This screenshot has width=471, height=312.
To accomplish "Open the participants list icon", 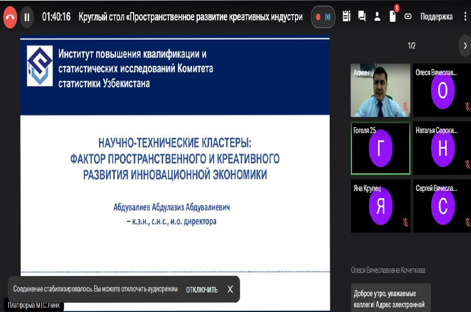I will tap(377, 17).
